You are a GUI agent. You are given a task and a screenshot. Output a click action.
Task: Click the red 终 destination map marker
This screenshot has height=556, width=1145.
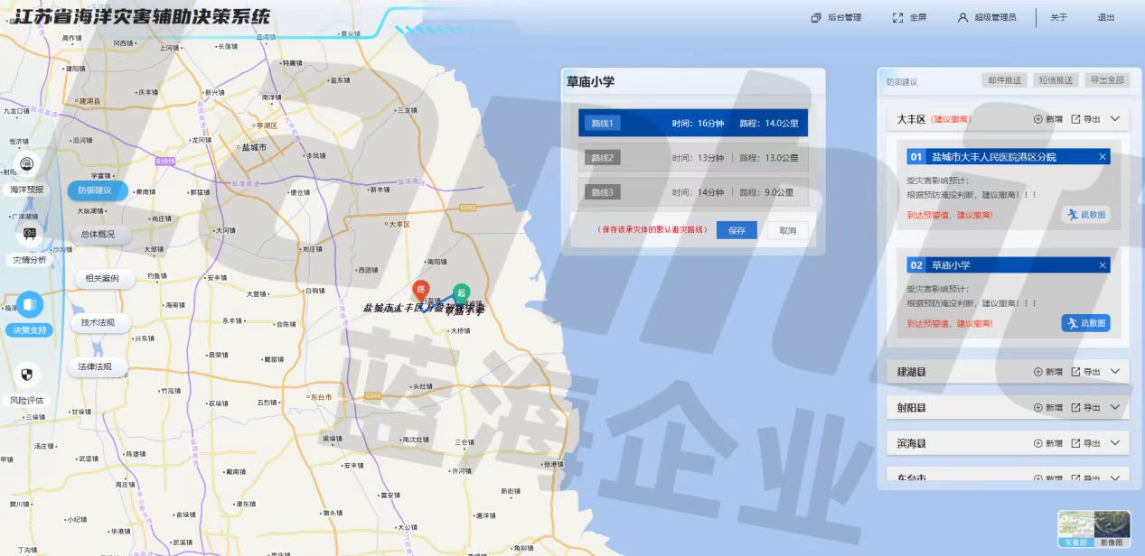click(x=420, y=290)
